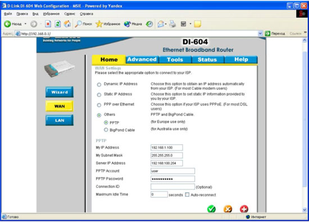Select Static IP Address radio button

coord(99,95)
